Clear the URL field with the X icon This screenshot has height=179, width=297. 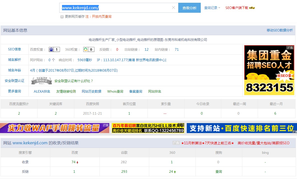(173, 7)
